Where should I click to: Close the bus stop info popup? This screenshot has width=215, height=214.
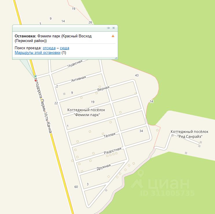click(113, 28)
